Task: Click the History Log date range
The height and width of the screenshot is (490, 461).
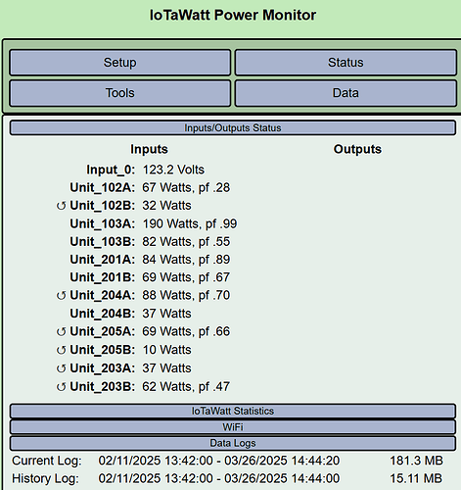Action: 219,479
